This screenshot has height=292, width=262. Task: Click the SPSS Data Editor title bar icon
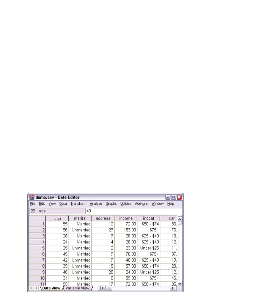point(32,197)
